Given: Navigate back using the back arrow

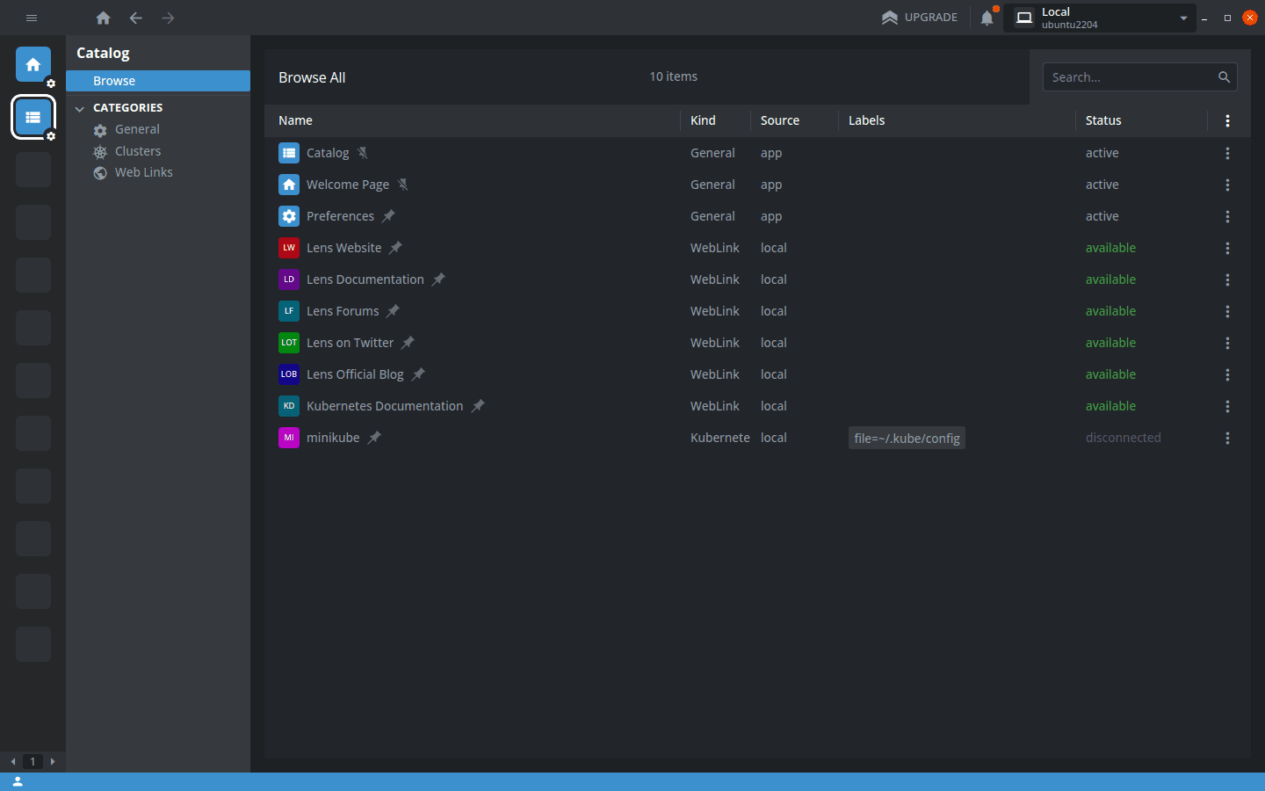Looking at the screenshot, I should 135,18.
